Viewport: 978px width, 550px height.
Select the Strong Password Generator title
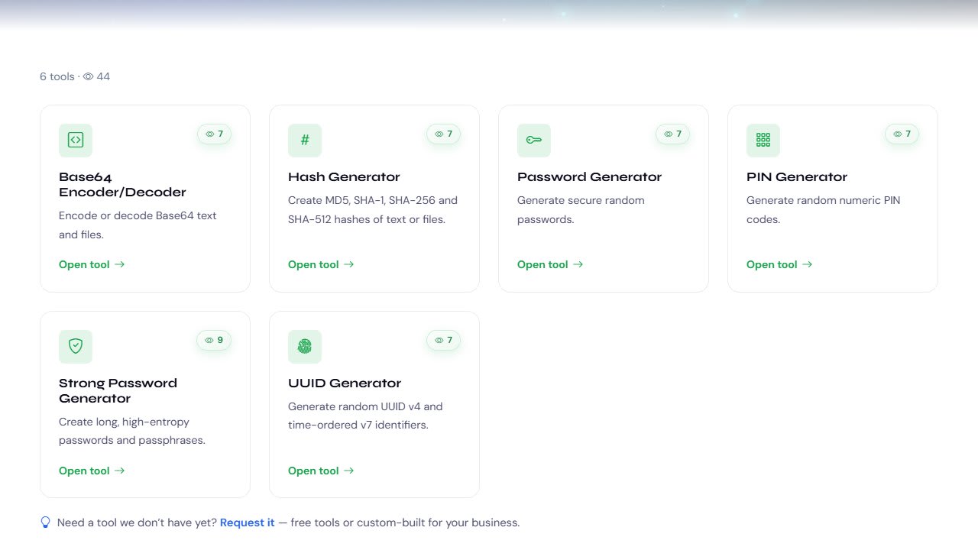click(x=118, y=390)
